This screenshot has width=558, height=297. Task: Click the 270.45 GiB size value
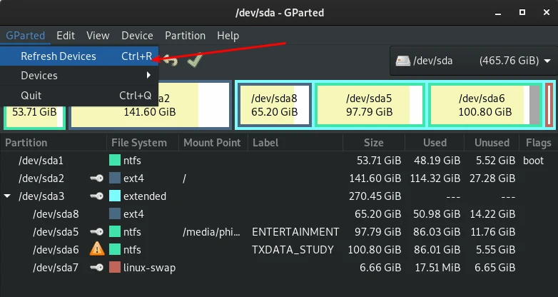coord(375,196)
